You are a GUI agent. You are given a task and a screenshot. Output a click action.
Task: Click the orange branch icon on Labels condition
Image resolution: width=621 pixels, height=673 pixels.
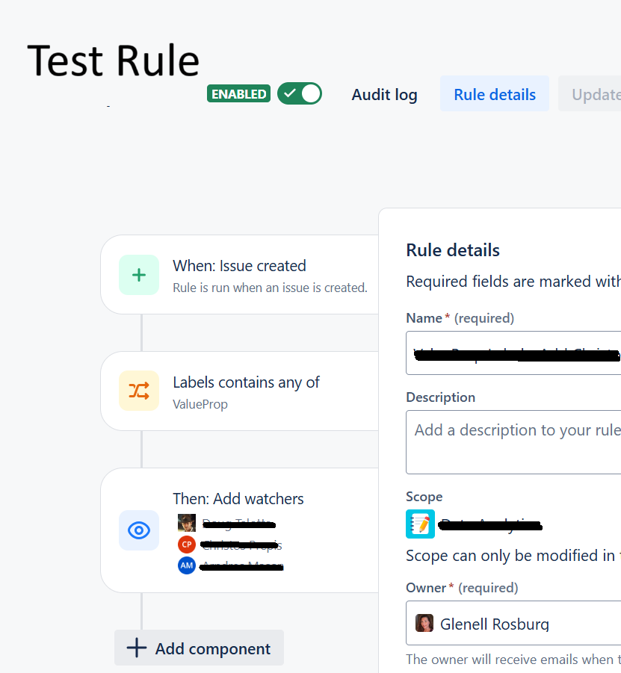click(x=139, y=391)
